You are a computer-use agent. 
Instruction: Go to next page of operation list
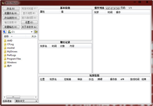coord(114,8)
